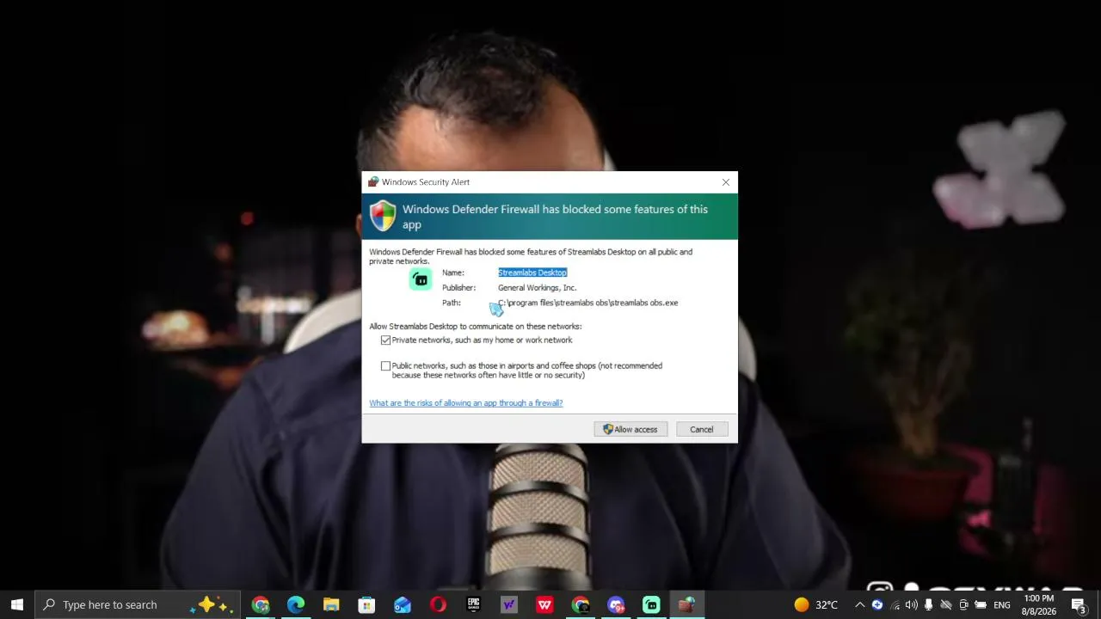Check battery status in tray
Image resolution: width=1101 pixels, height=619 pixels.
point(981,604)
